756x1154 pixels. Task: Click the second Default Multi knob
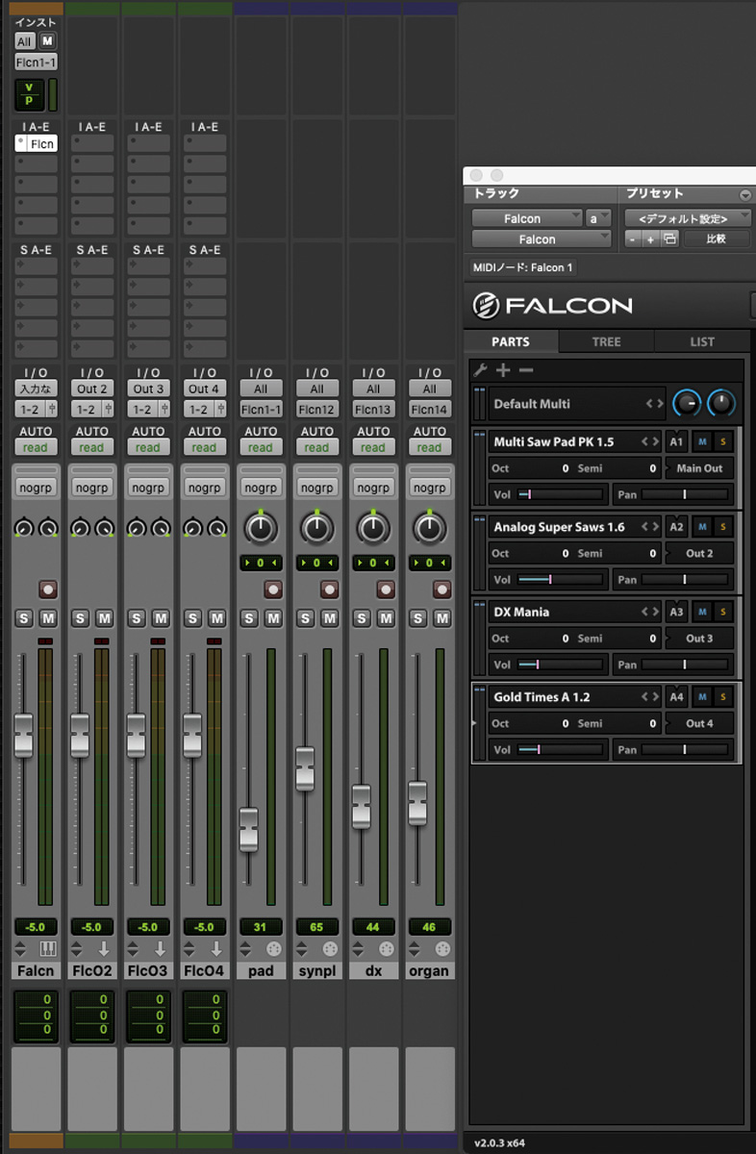click(x=721, y=403)
